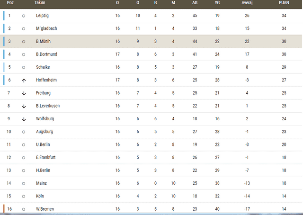Click the down arrow icon beside Wolfsburg

(x=24, y=119)
